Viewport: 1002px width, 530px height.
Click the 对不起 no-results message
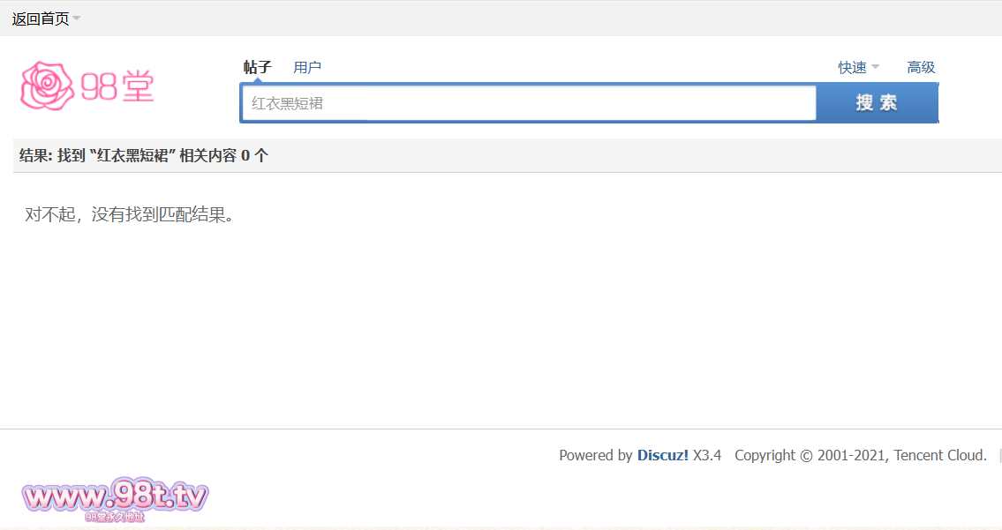tap(130, 214)
